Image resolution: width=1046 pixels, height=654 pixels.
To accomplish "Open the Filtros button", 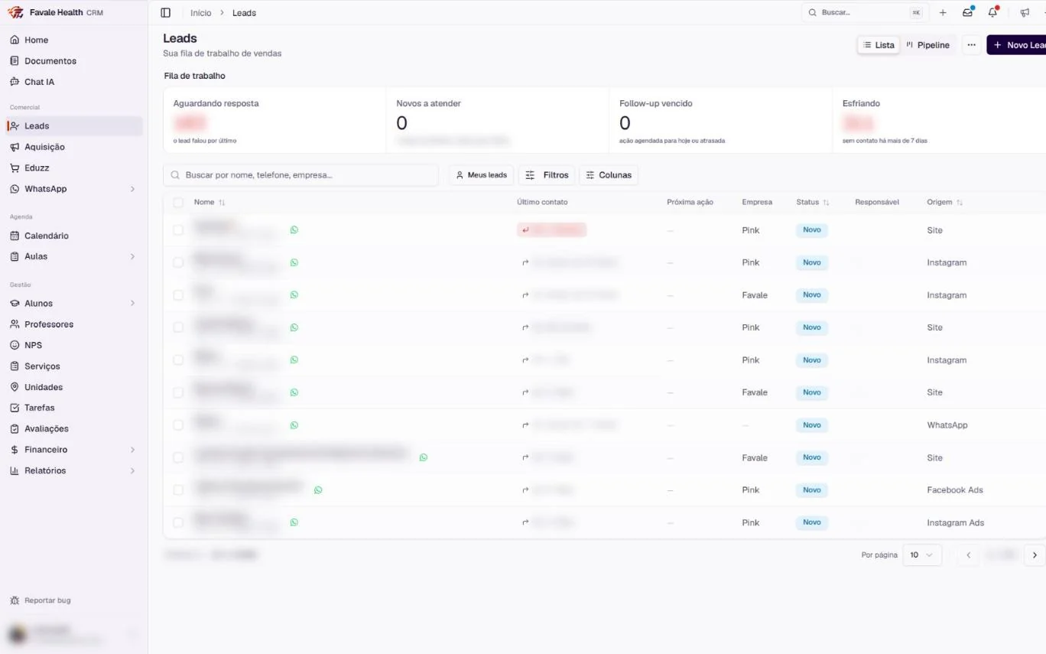I will pyautogui.click(x=547, y=175).
